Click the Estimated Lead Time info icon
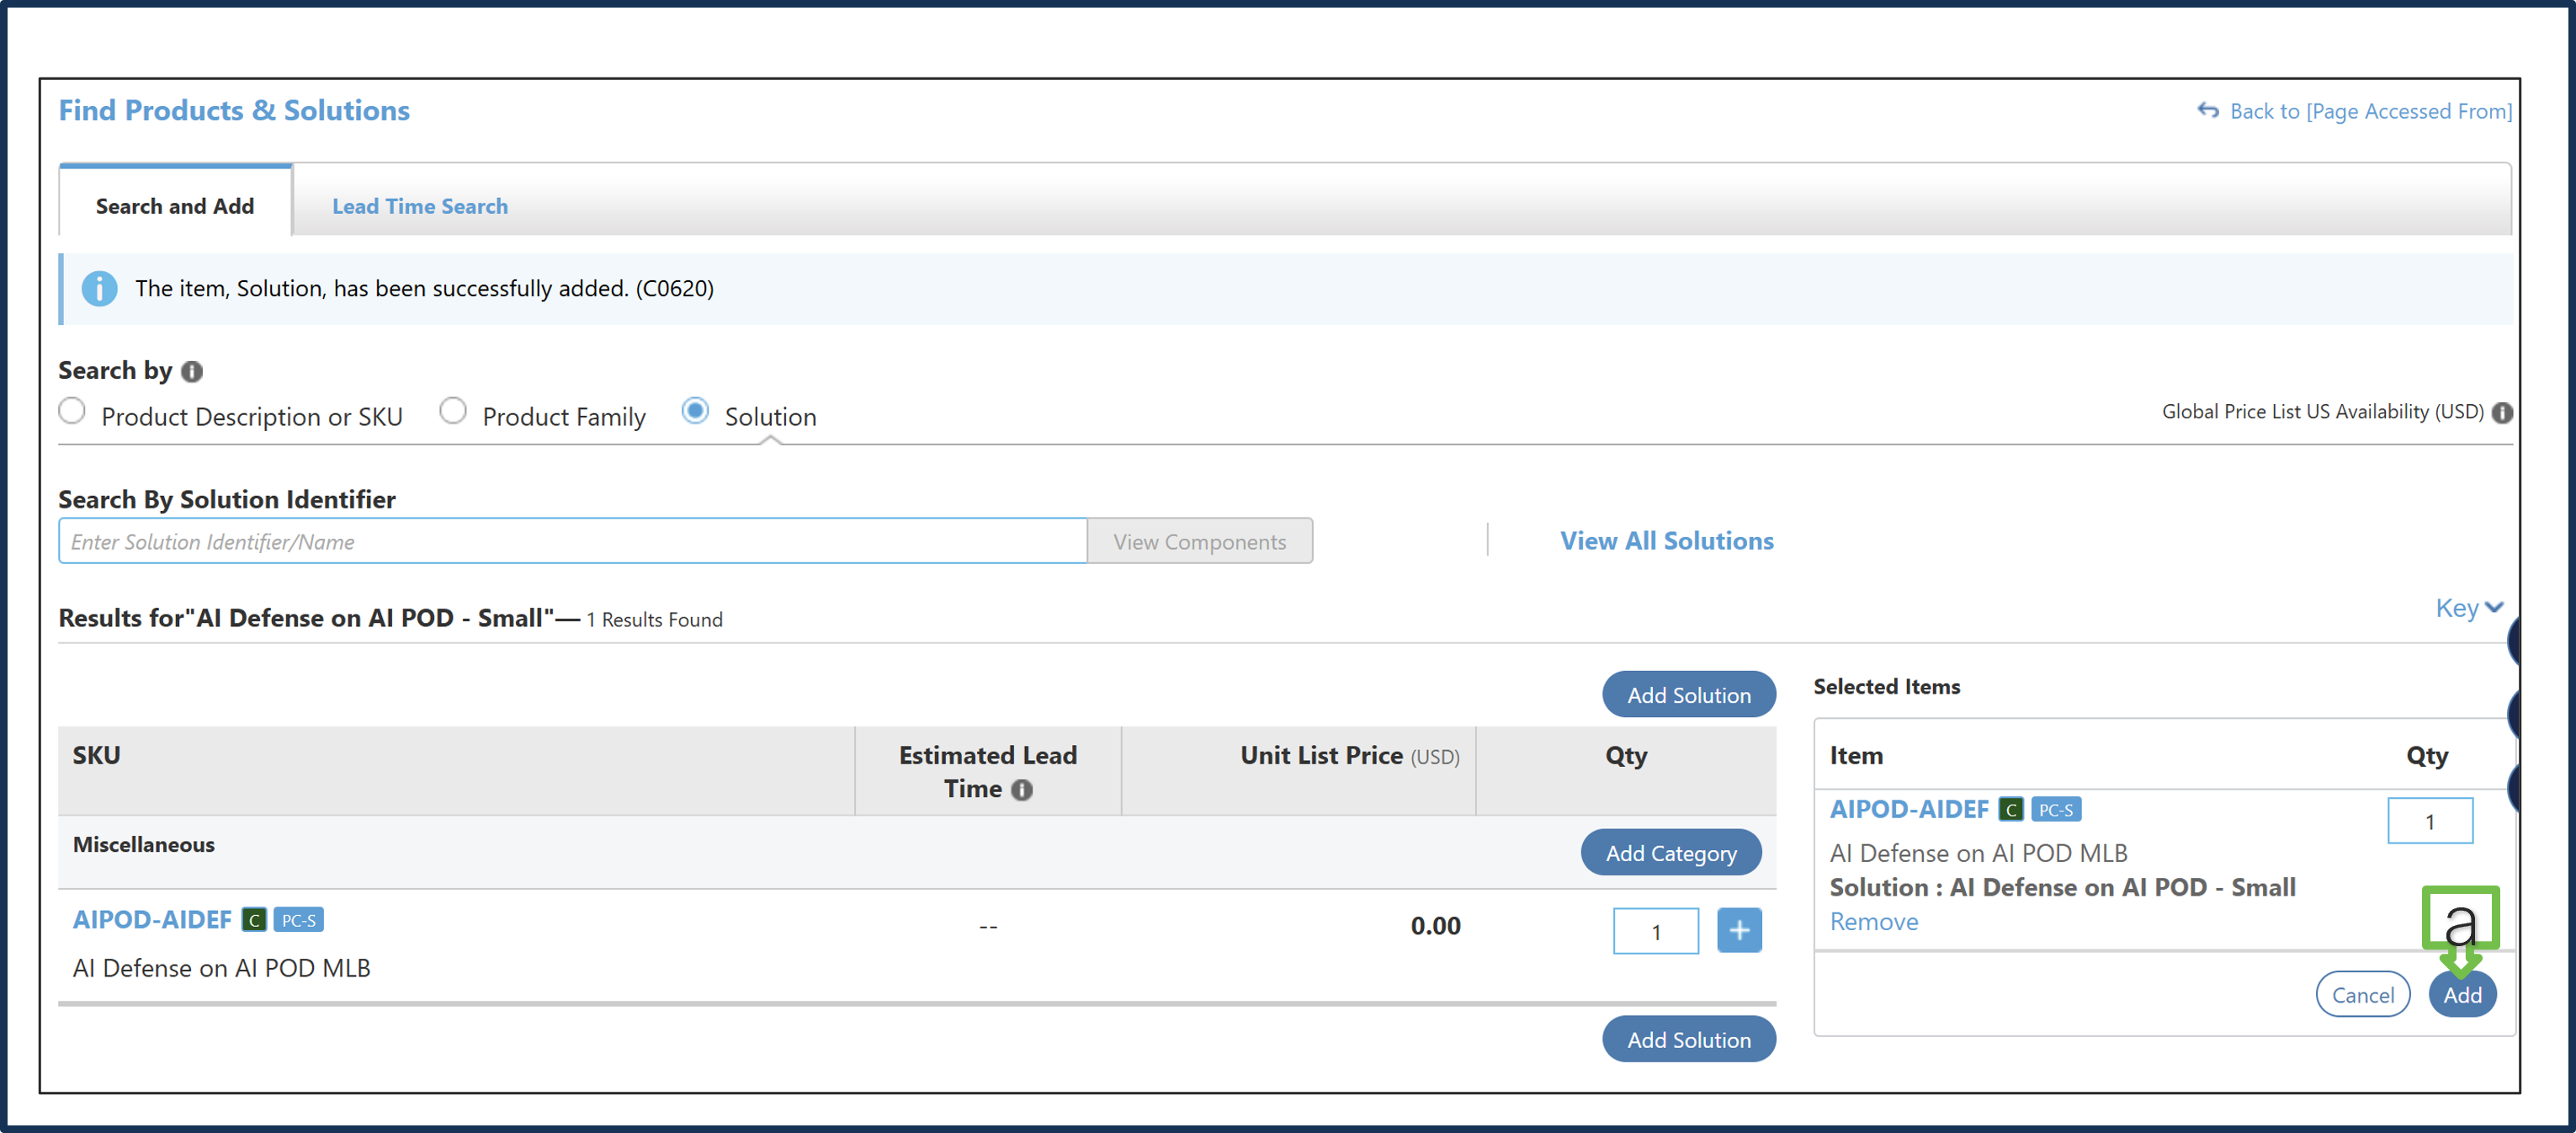Viewport: 2576px width, 1133px height. [1021, 790]
